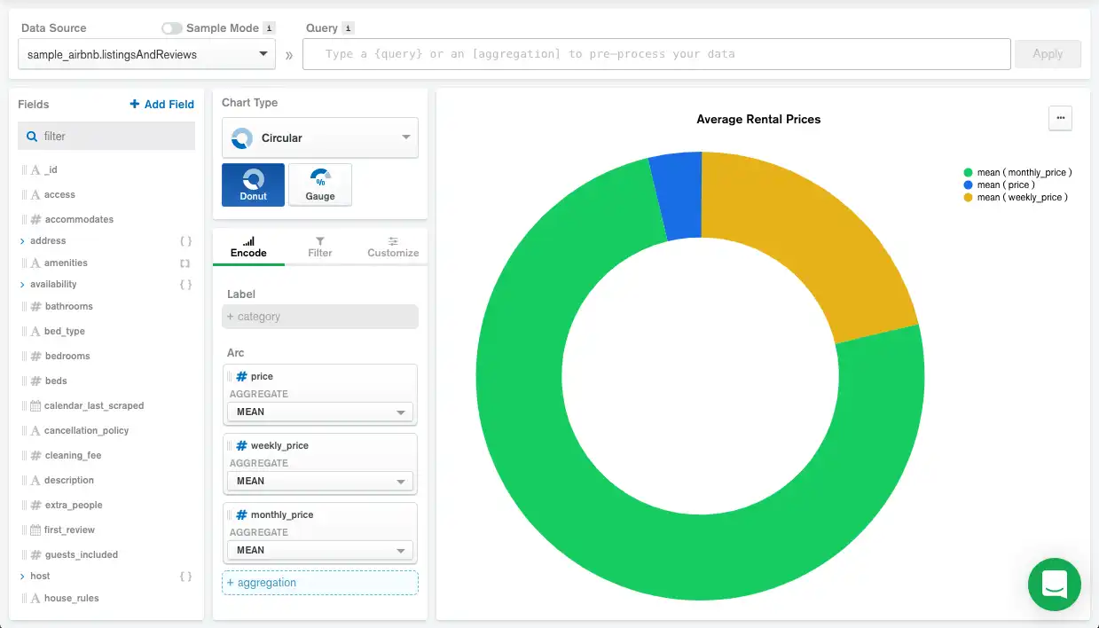Click the Apply button
Viewport: 1099px width, 628px height.
pos(1048,53)
